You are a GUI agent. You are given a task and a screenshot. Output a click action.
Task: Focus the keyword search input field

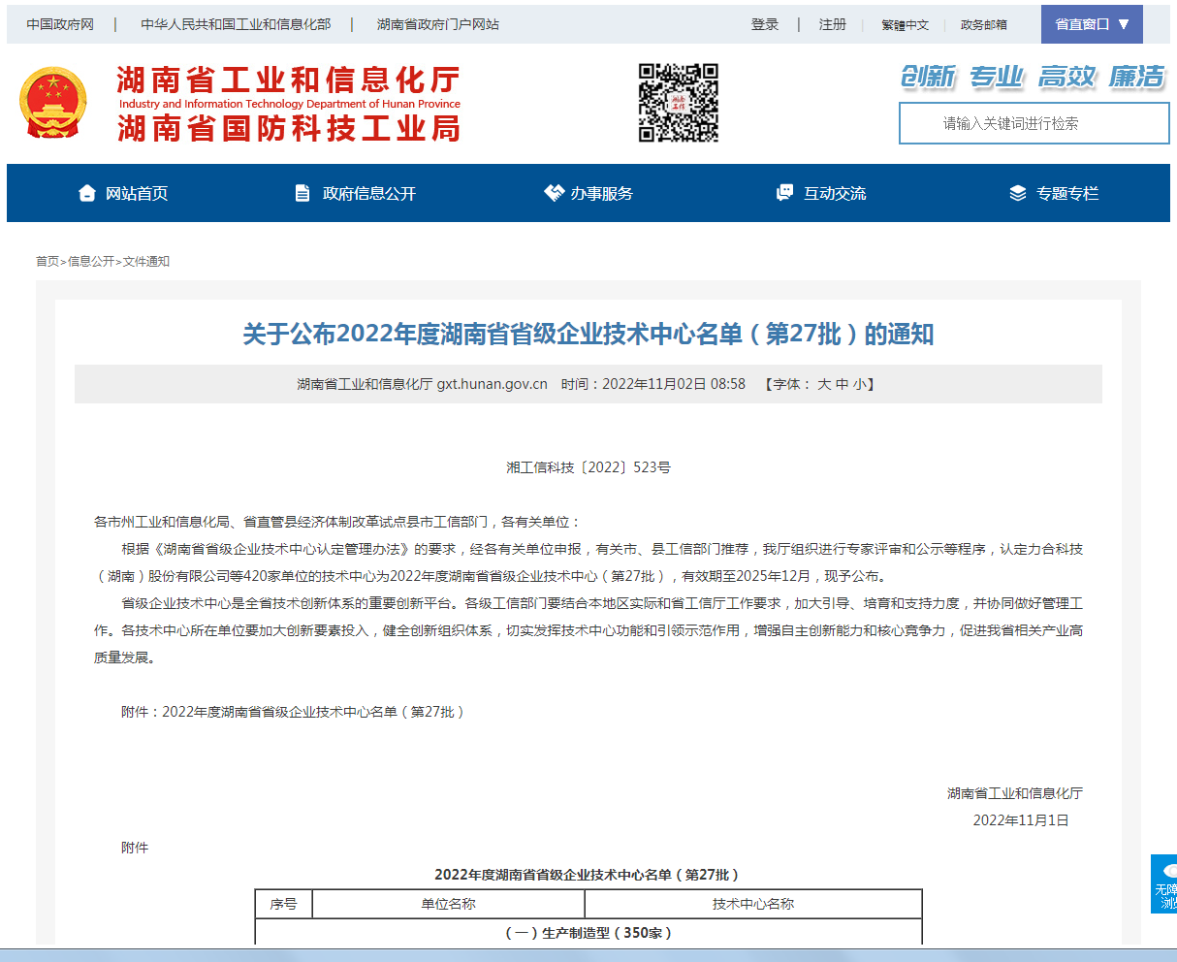pyautogui.click(x=1034, y=123)
